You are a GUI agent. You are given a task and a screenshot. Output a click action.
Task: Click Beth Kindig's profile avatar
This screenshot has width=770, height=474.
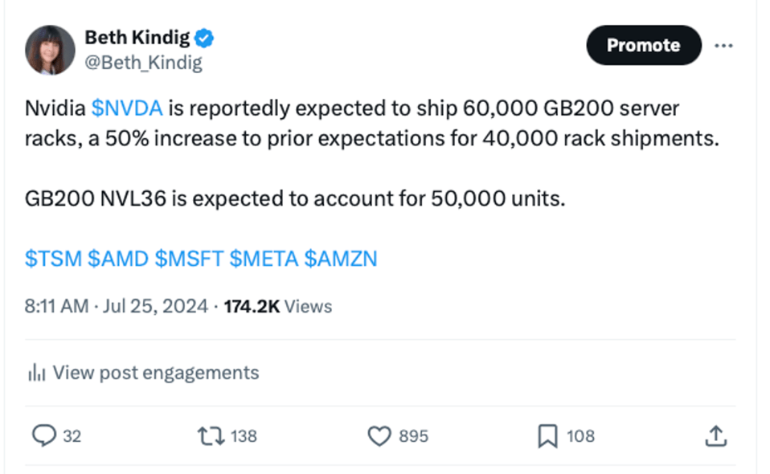[x=50, y=50]
